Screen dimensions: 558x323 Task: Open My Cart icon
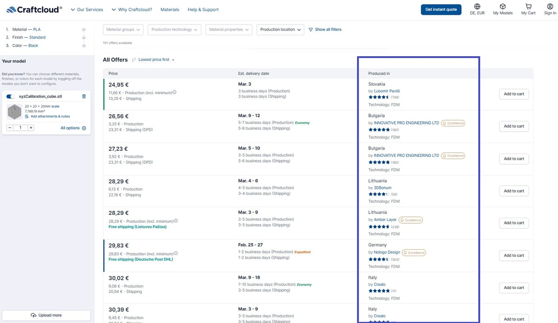[528, 6]
